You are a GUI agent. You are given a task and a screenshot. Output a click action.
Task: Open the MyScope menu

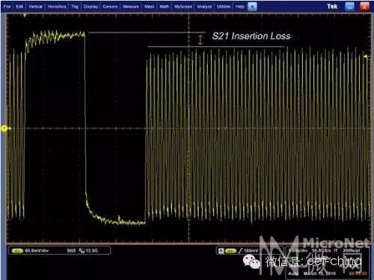[183, 7]
